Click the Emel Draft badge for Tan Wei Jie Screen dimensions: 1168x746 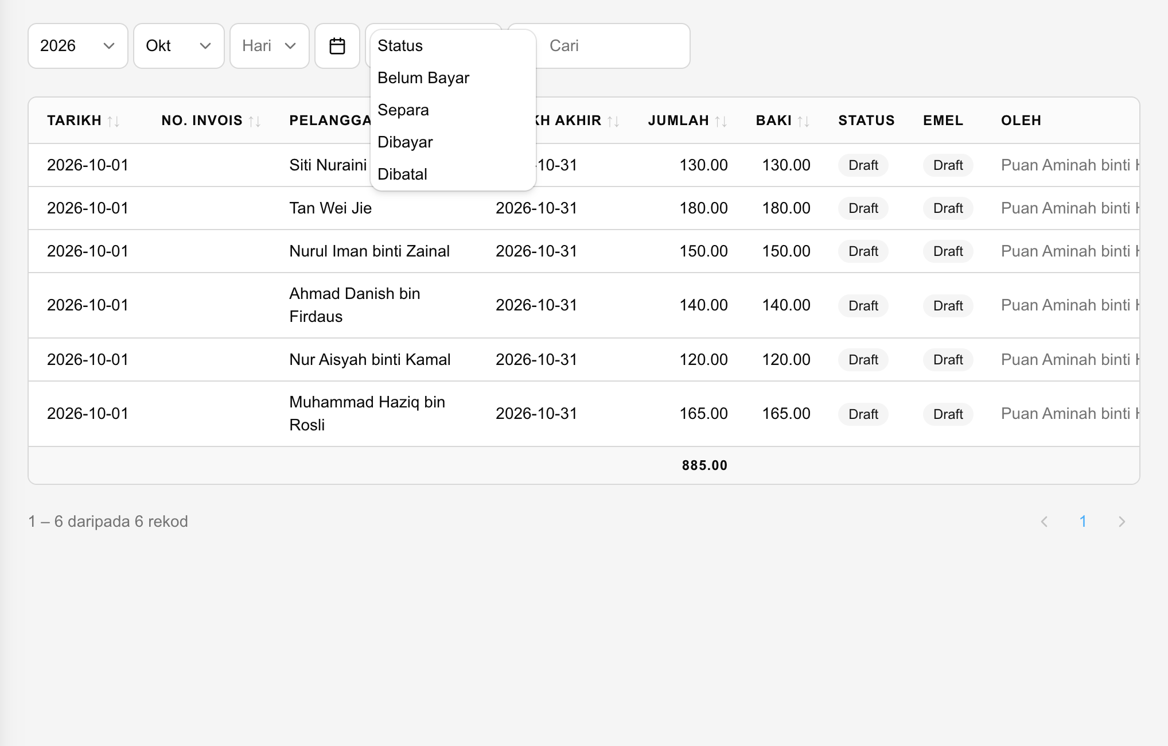[948, 208]
